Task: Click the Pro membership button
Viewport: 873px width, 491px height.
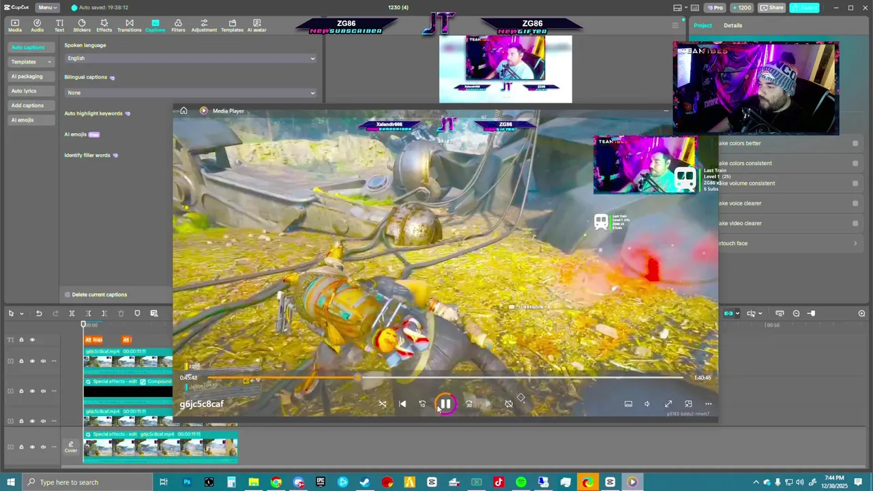Action: [715, 8]
